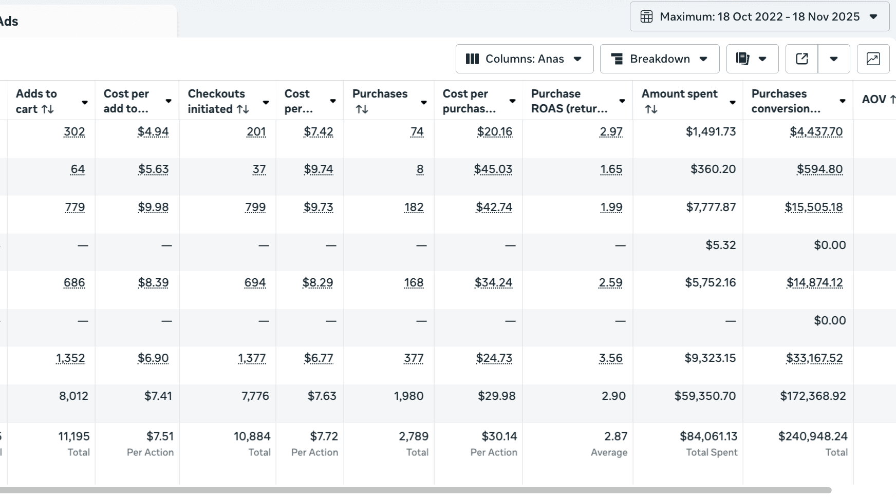Switch to the Ads tab

pyautogui.click(x=9, y=22)
